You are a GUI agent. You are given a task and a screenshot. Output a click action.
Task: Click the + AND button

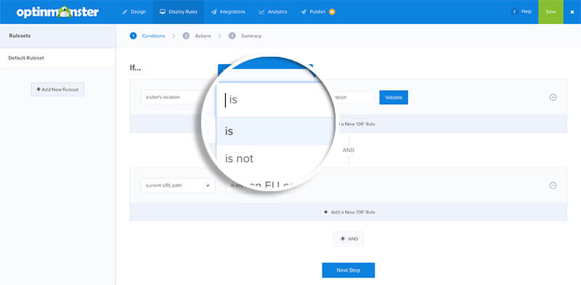349,239
